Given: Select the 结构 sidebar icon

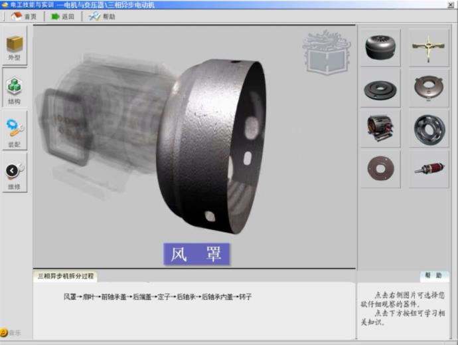Looking at the screenshot, I should tap(15, 88).
